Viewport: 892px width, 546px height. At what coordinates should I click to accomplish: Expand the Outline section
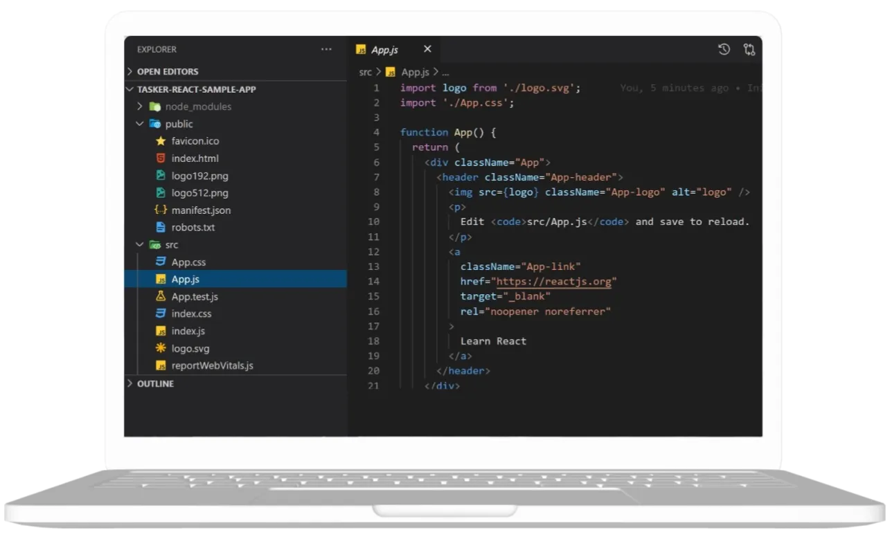tap(155, 383)
